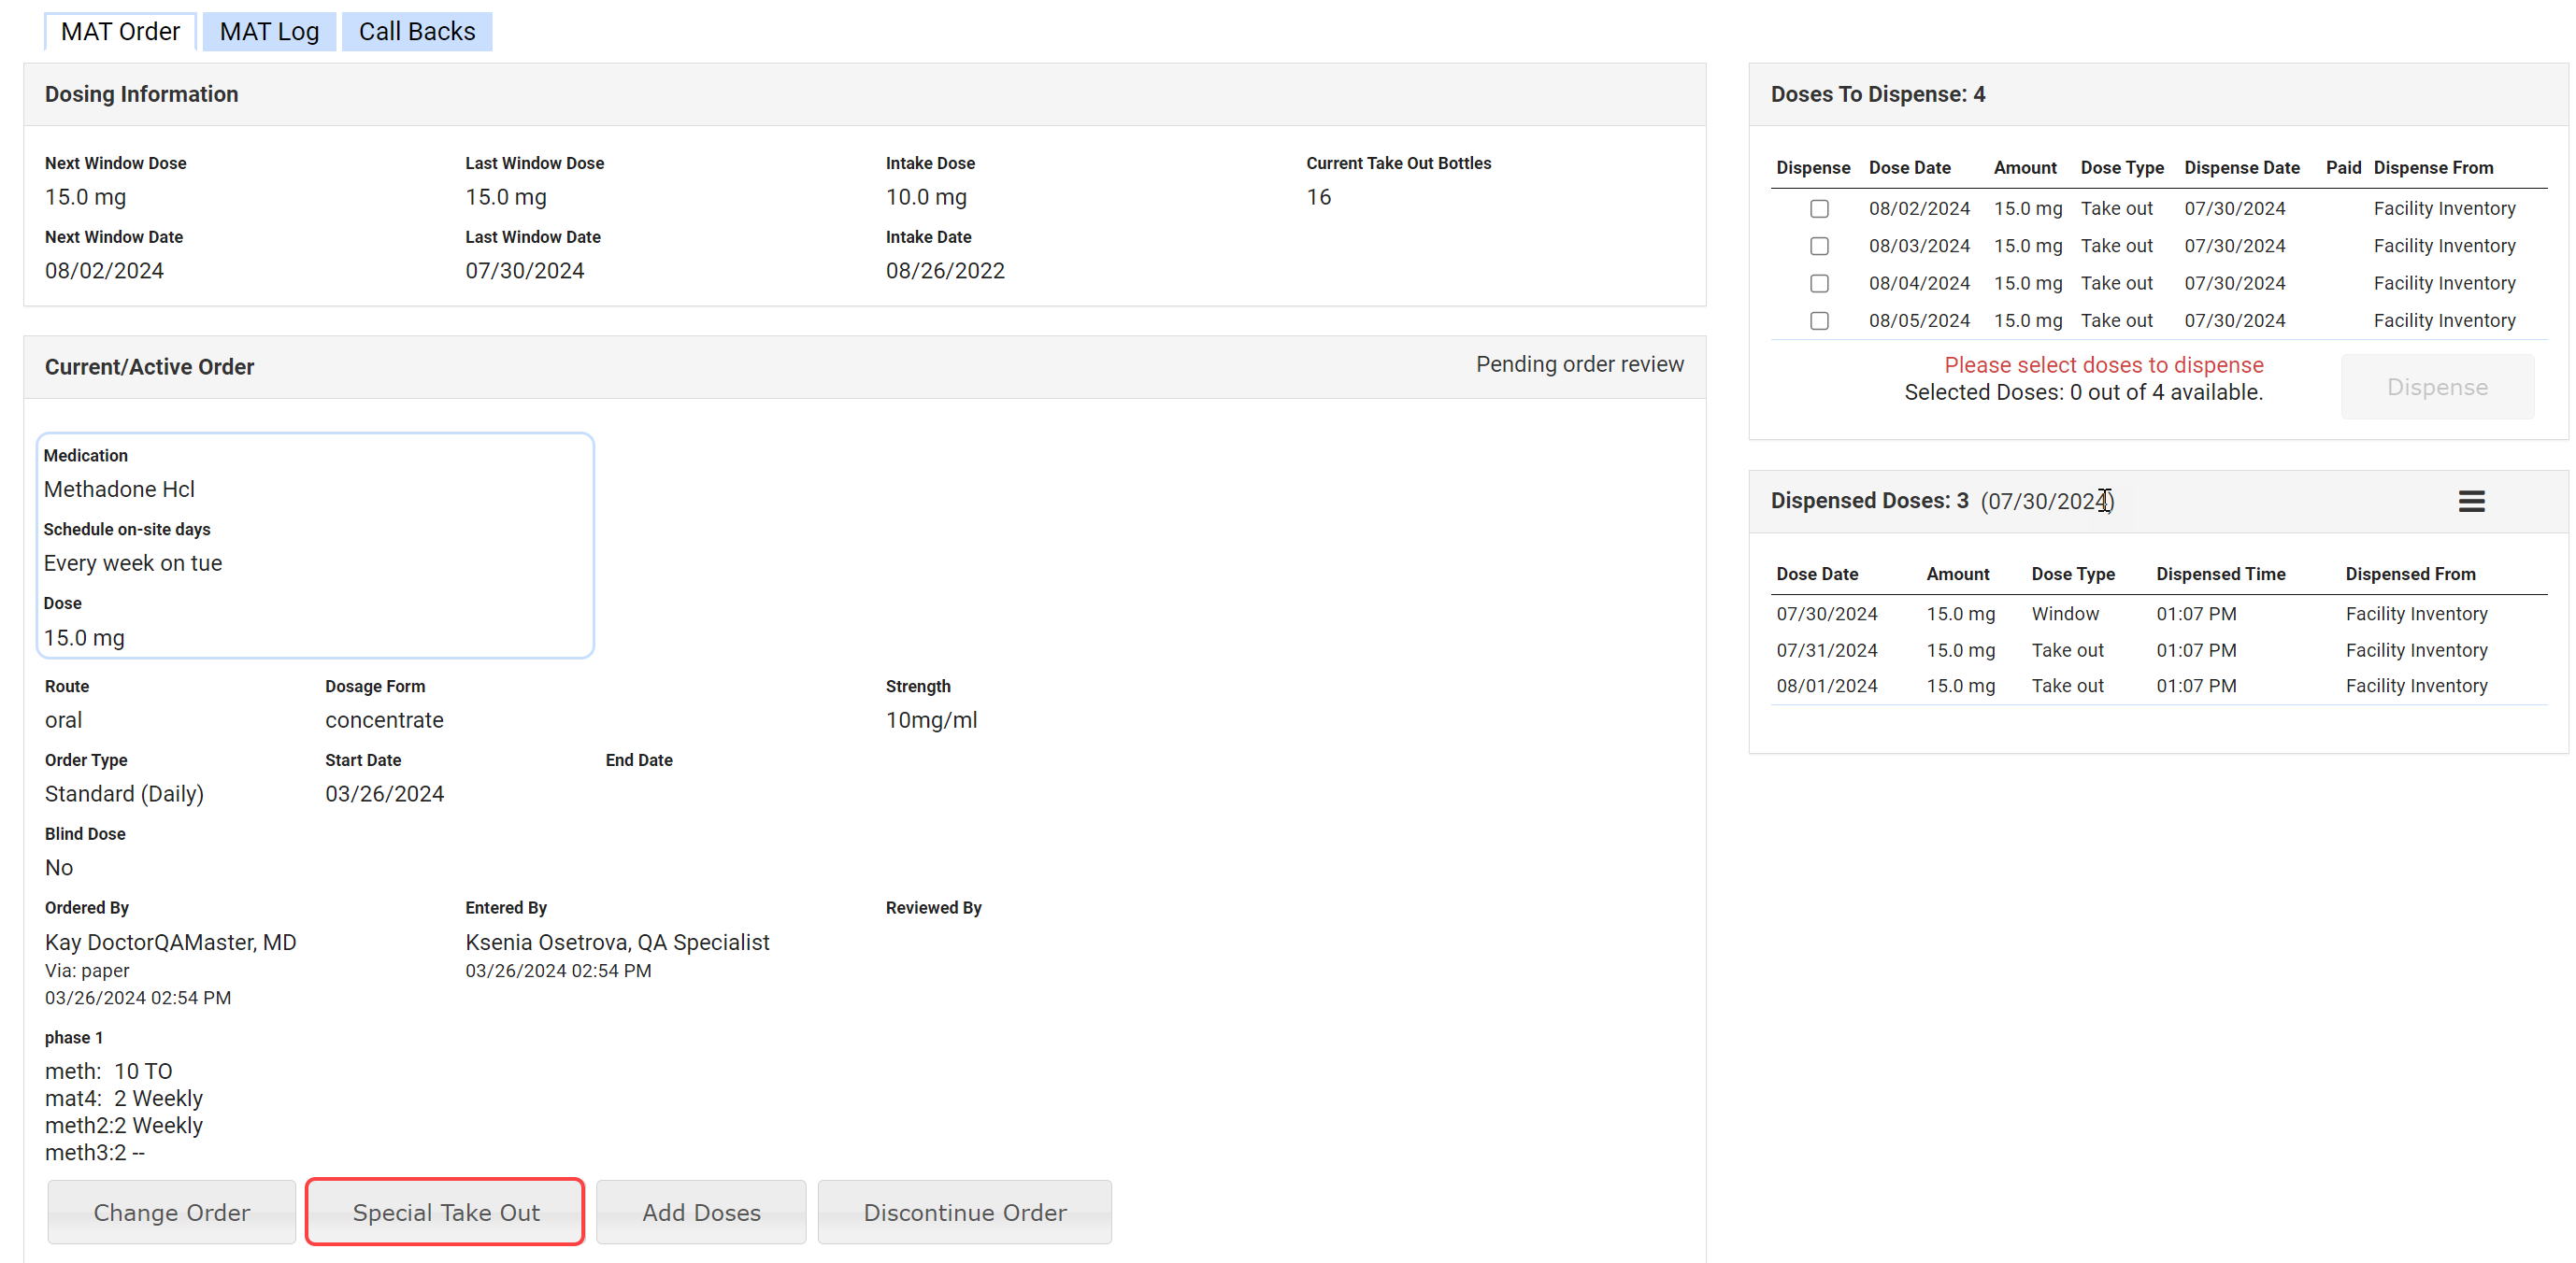2576x1263 pixels.
Task: Select the MAT Order tab
Action: pyautogui.click(x=120, y=32)
